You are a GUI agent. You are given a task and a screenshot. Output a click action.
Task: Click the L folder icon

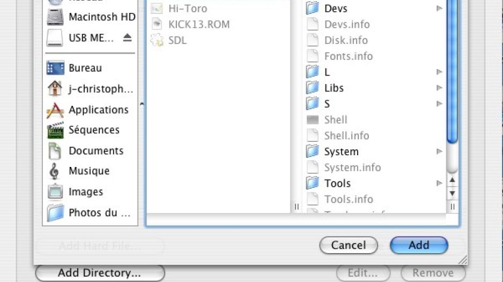312,72
